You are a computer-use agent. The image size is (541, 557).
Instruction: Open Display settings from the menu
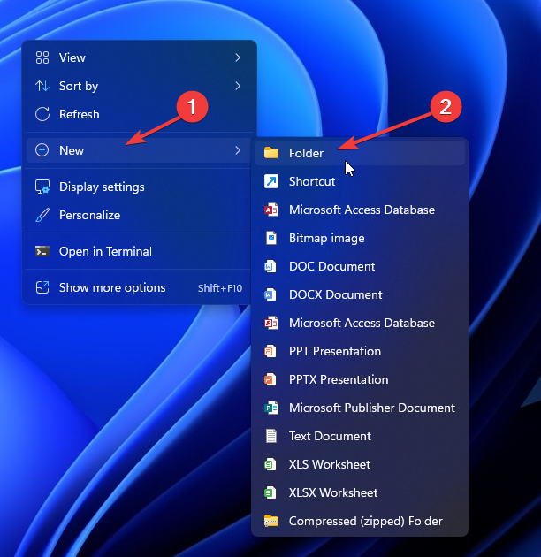[139, 187]
